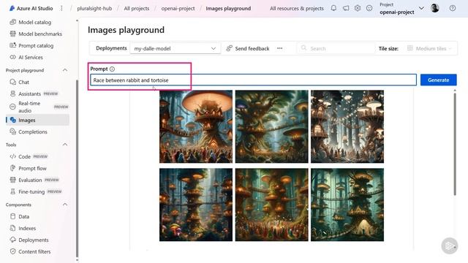468x263 pixels.
Task: Click the Pluralsight play icon at bottom right
Action: [450, 245]
